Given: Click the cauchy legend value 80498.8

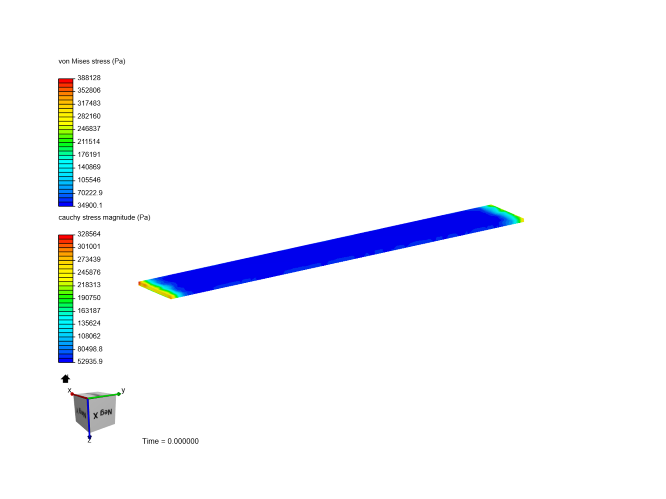Looking at the screenshot, I should pos(90,349).
